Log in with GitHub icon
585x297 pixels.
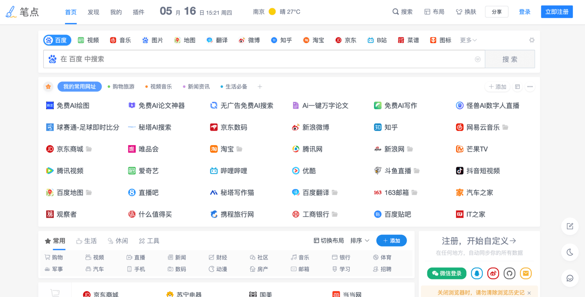point(509,273)
